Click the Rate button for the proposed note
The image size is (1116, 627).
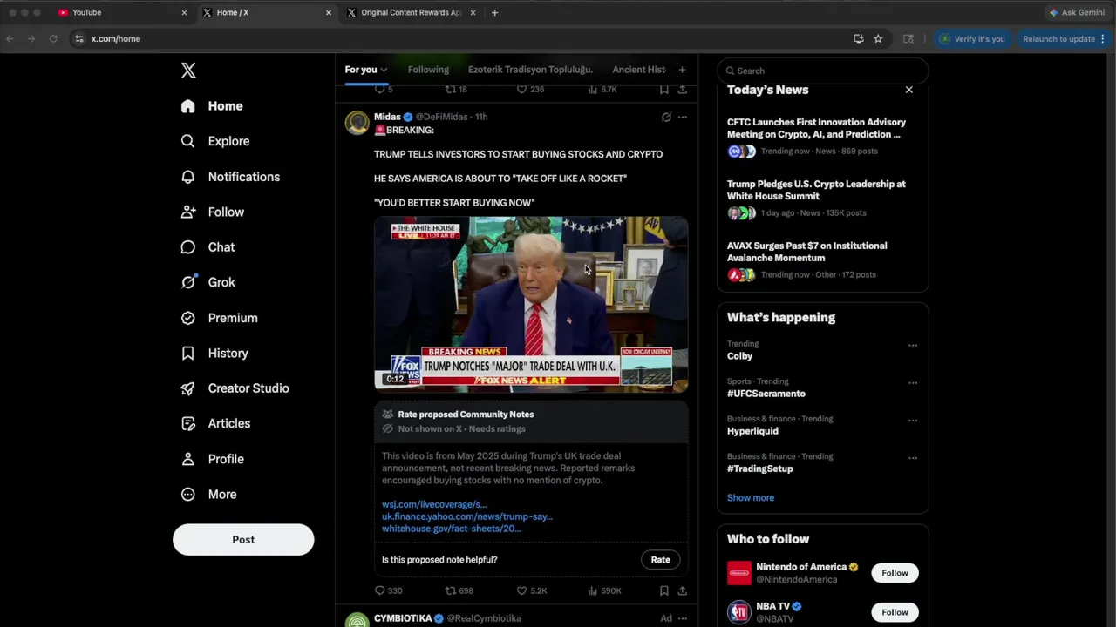coord(660,560)
